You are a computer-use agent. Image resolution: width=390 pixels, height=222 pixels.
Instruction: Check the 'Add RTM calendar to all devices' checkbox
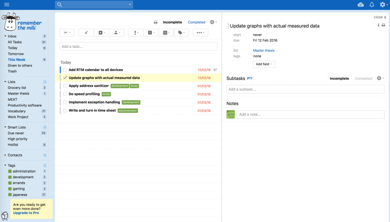(65, 70)
